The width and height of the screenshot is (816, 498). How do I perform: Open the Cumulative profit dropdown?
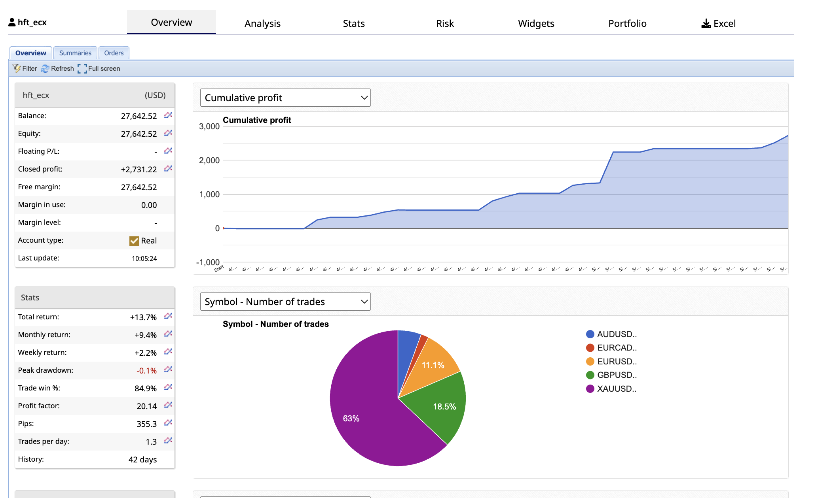pyautogui.click(x=285, y=98)
